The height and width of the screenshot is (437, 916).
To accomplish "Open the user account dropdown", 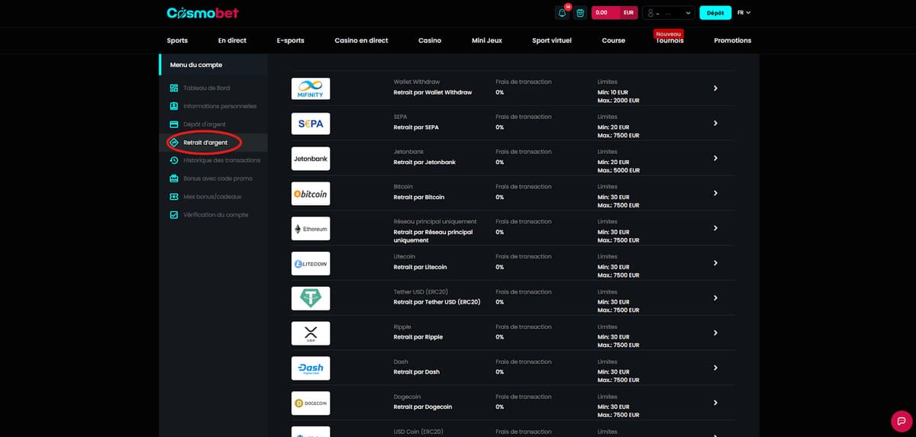I will [669, 13].
